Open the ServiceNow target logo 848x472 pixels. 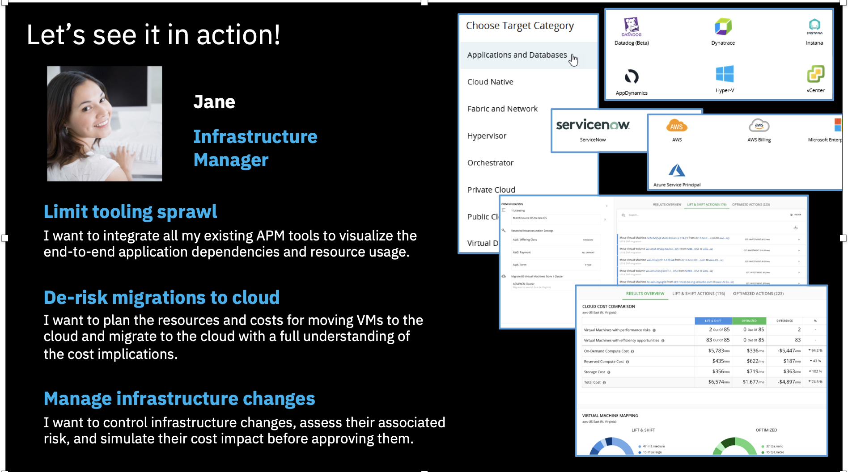pyautogui.click(x=593, y=125)
